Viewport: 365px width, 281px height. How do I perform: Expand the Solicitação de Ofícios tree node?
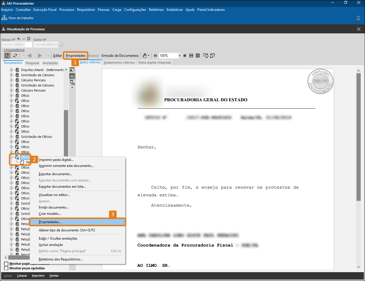click(11, 137)
